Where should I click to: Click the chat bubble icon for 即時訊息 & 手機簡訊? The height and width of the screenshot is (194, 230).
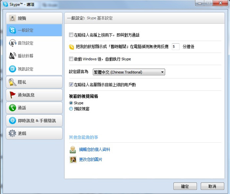point(13,121)
